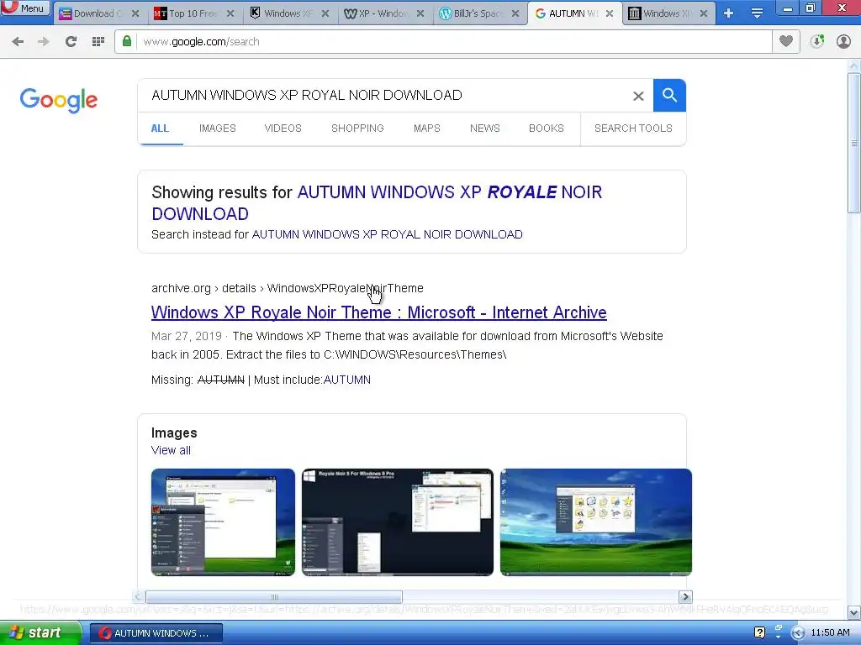Open first image thumbnail with black start menu

click(x=223, y=522)
